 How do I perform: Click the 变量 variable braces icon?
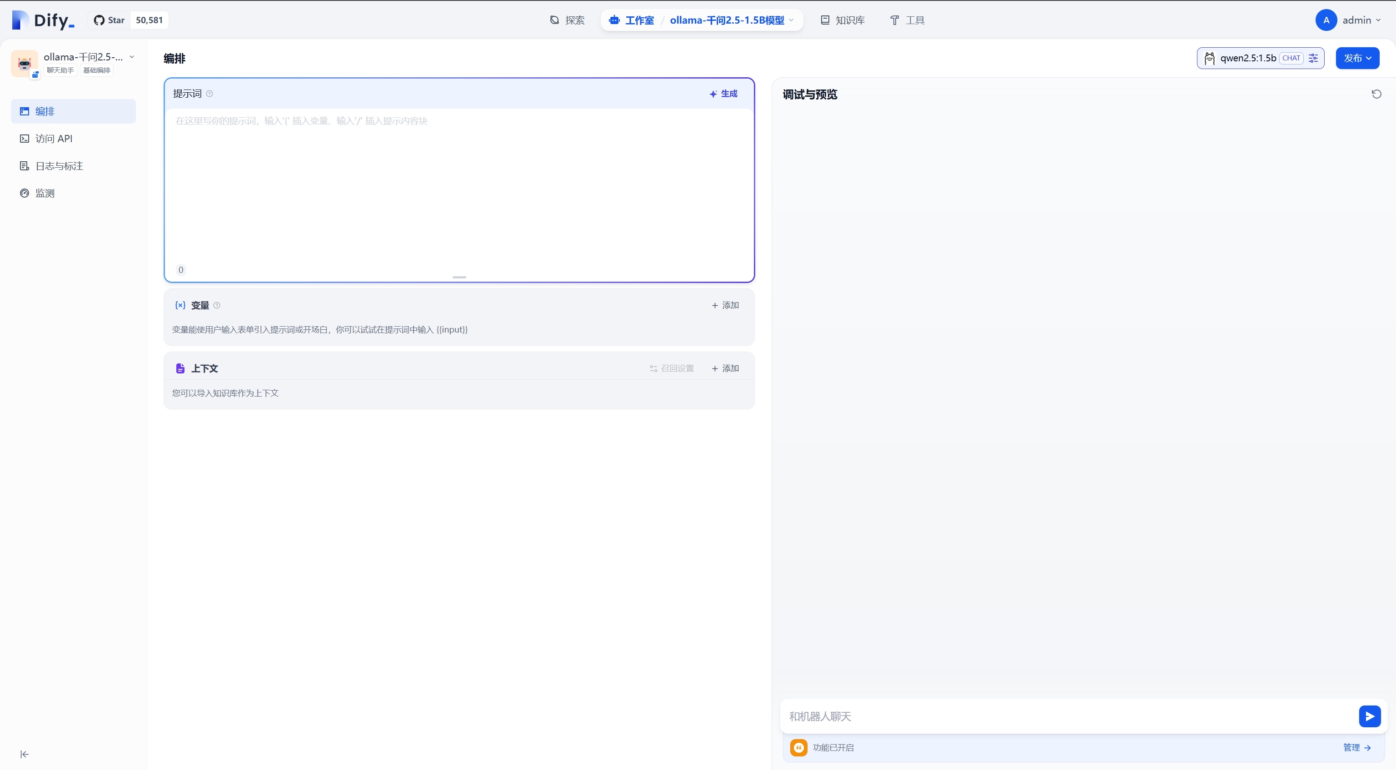(x=180, y=305)
